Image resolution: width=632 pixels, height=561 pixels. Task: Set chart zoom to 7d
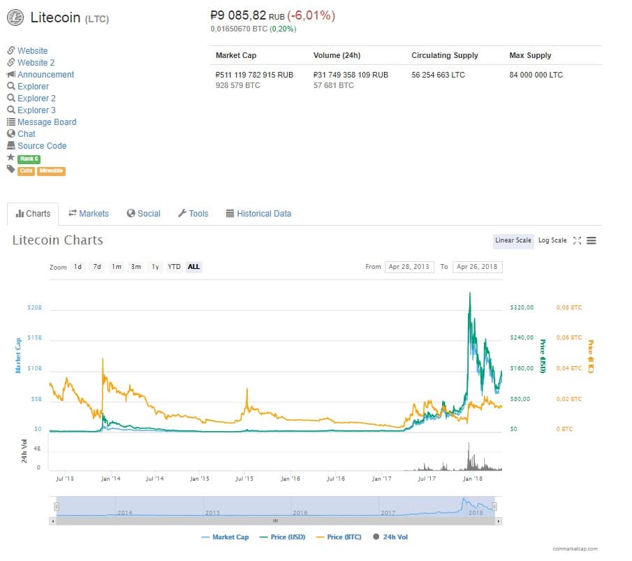(97, 267)
